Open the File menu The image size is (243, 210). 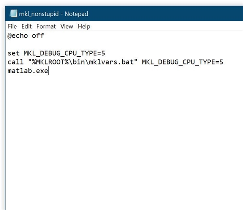pos(12,26)
